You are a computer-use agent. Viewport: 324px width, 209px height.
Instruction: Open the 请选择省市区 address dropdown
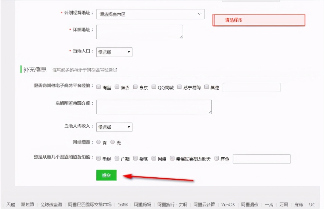(150, 14)
